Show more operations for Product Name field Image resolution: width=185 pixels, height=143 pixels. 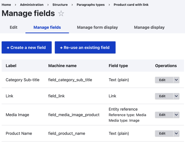coord(176,133)
